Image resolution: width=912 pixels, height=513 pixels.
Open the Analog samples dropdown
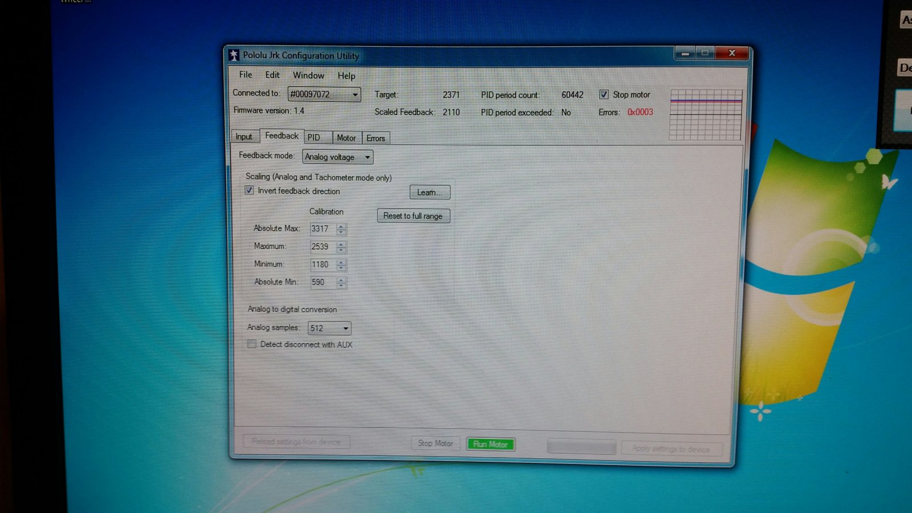tap(329, 328)
